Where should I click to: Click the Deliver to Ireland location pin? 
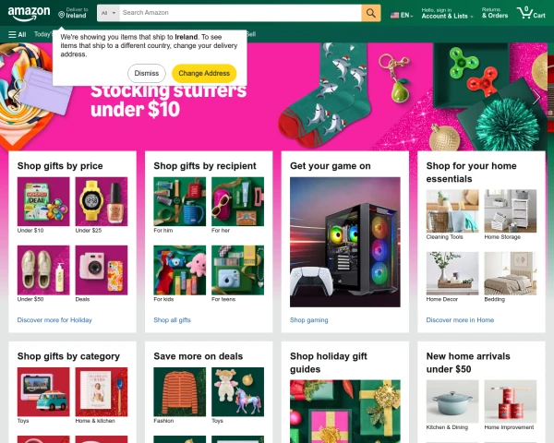point(62,15)
